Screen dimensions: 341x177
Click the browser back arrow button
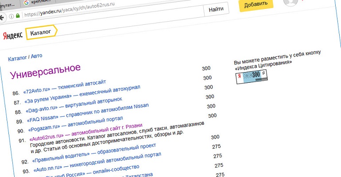click(2, 18)
